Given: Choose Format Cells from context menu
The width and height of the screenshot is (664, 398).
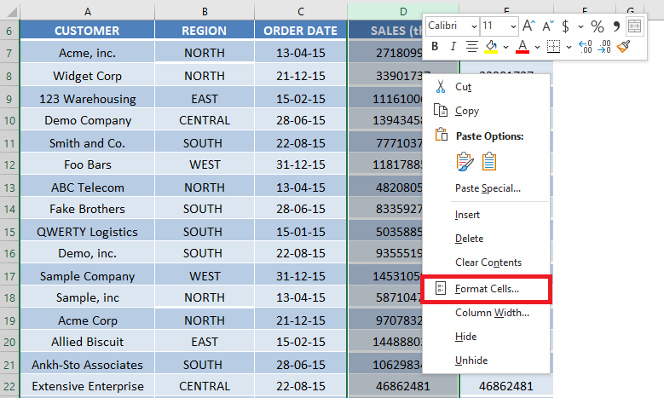Looking at the screenshot, I should 486,289.
